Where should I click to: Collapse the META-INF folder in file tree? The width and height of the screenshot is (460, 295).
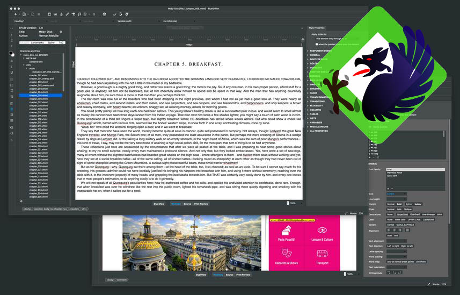(x=24, y=59)
